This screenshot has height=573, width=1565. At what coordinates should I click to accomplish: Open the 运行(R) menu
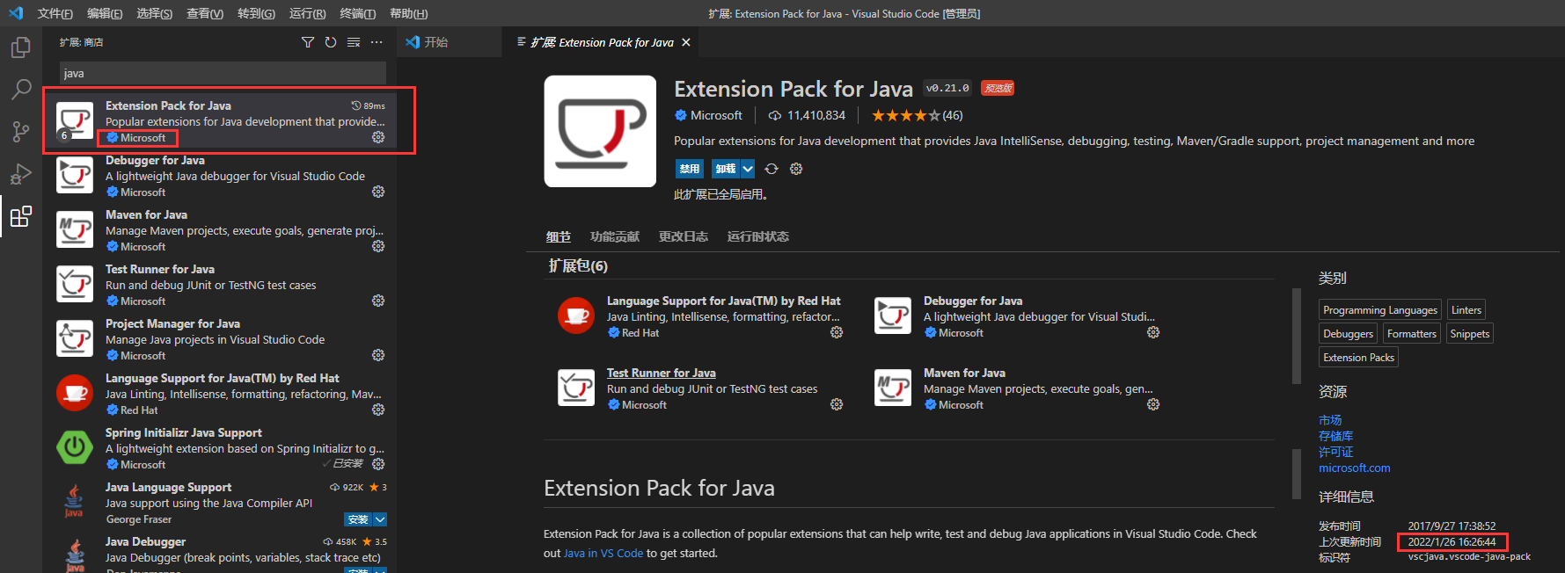click(x=307, y=13)
